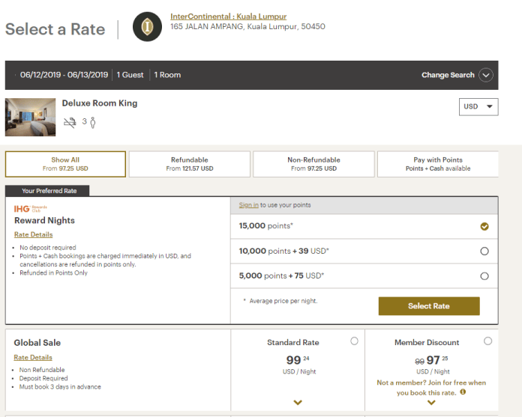
Task: Open the USD currency dropdown
Action: click(x=478, y=106)
